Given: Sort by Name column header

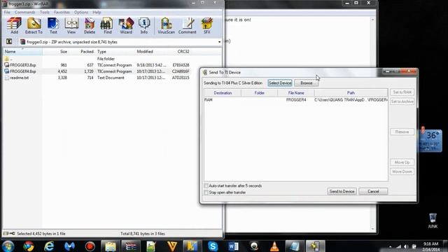Looking at the screenshot, I should [23, 52].
